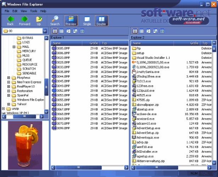Click the acdsee-de.exe file icon
The height and width of the screenshot is (177, 218).
coord(134,114)
